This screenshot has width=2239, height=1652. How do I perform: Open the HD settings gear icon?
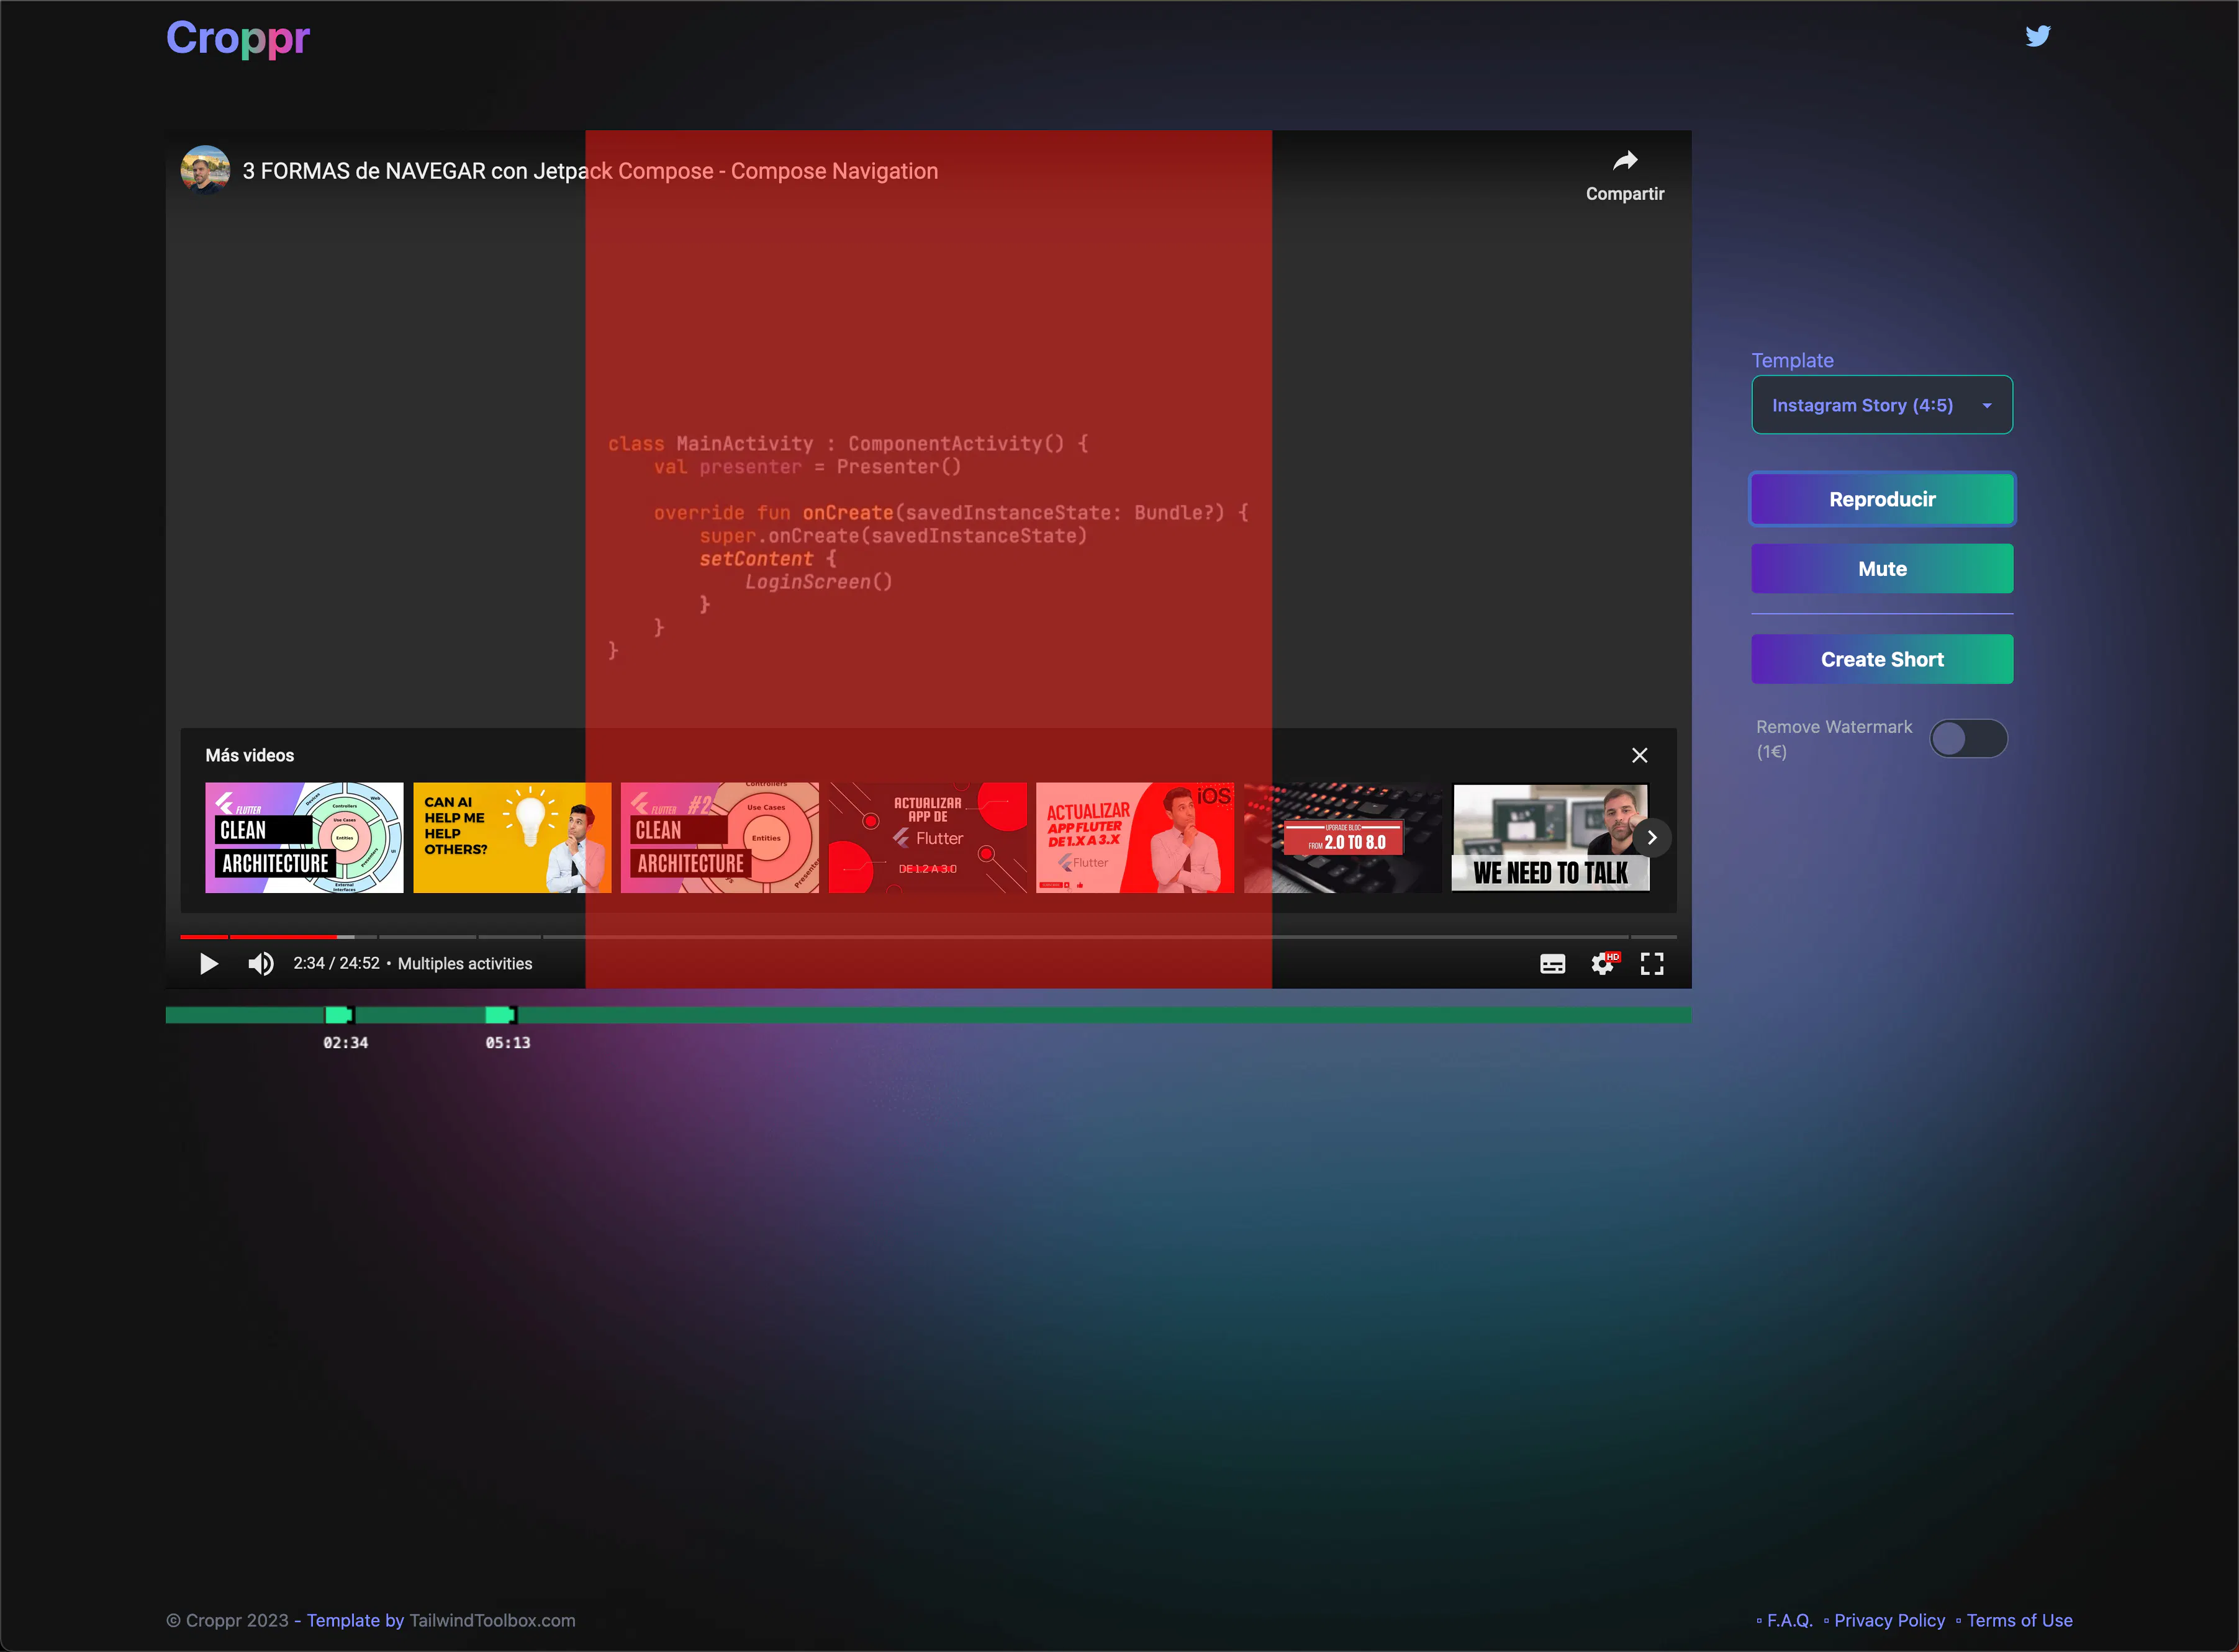coord(1604,963)
